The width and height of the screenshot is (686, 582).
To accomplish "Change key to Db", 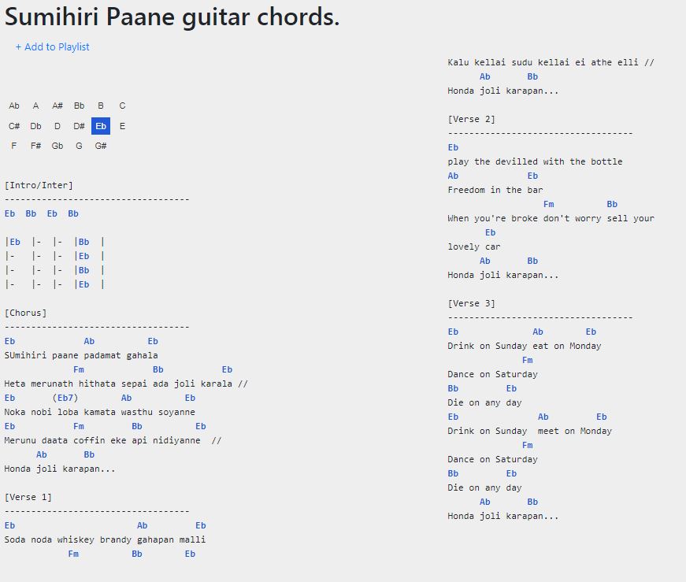I will pos(36,126).
